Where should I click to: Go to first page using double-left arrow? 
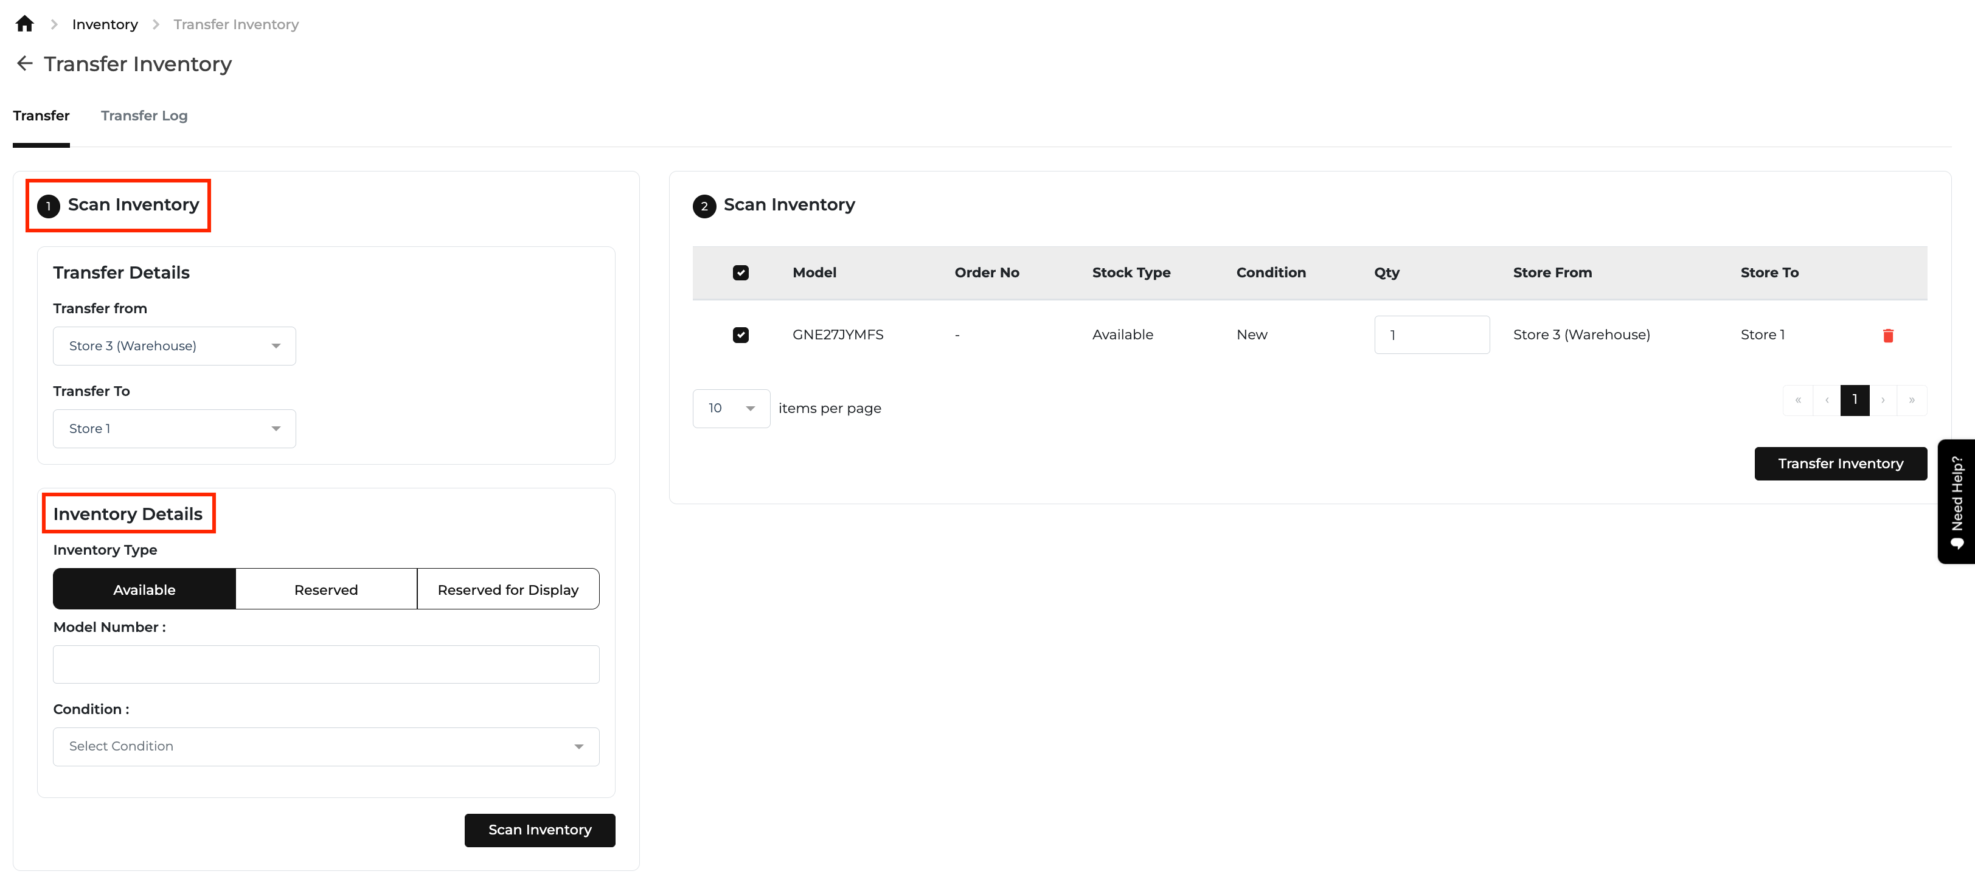1797,400
